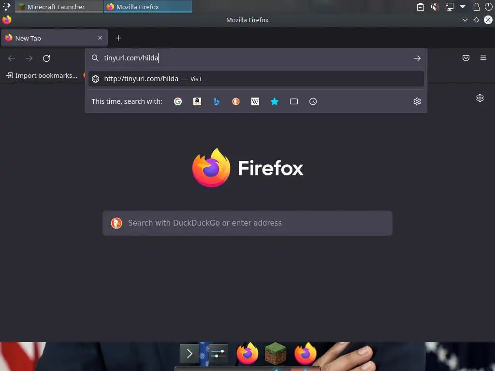Open the second Firefox icon in the dock
Screen dimensions: 495x371
306,353
